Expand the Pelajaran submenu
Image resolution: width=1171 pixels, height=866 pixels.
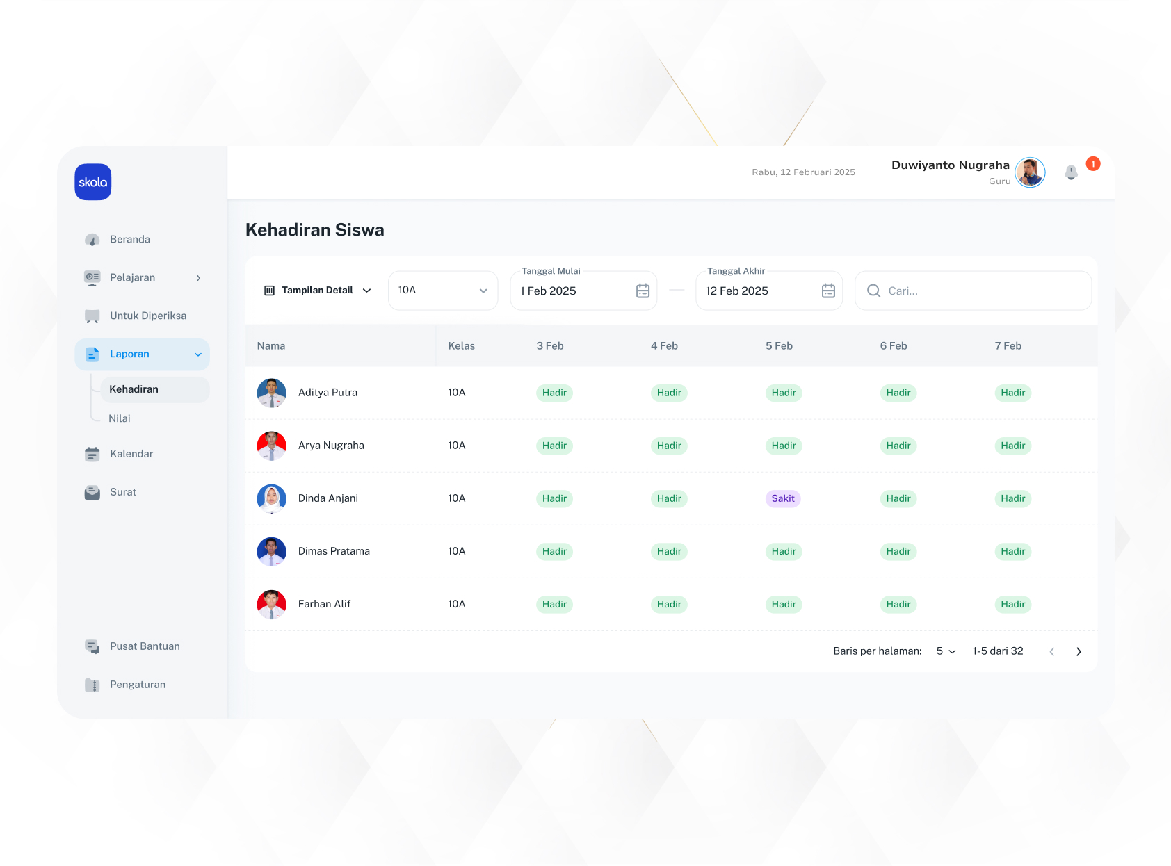[198, 278]
